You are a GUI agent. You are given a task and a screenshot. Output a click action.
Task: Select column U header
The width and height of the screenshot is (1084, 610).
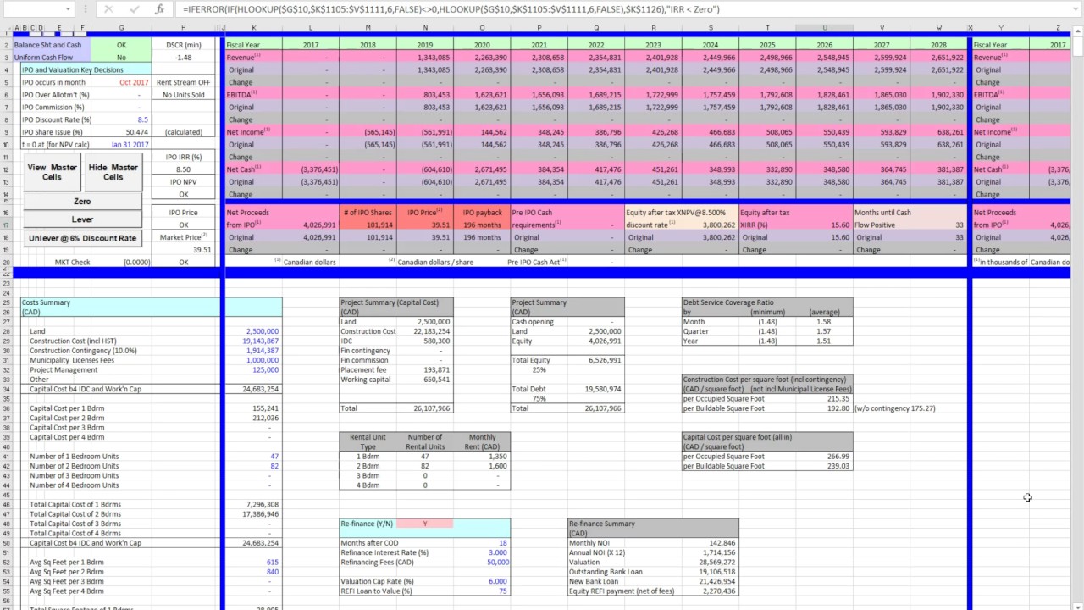[825, 28]
